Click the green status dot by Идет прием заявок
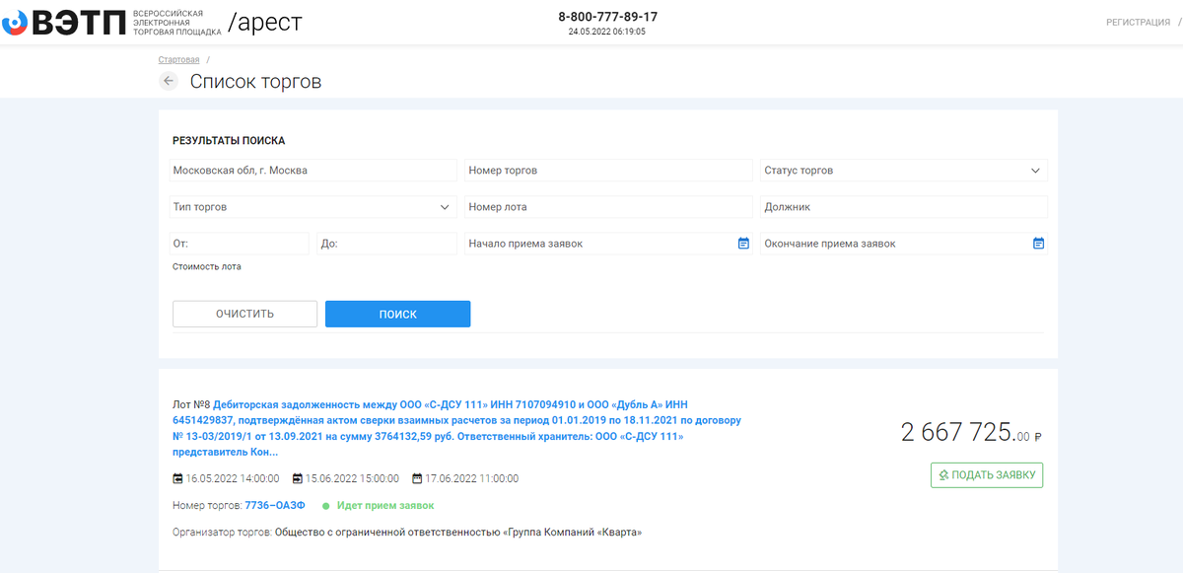Viewport: 1183px width, 573px height. coord(325,506)
